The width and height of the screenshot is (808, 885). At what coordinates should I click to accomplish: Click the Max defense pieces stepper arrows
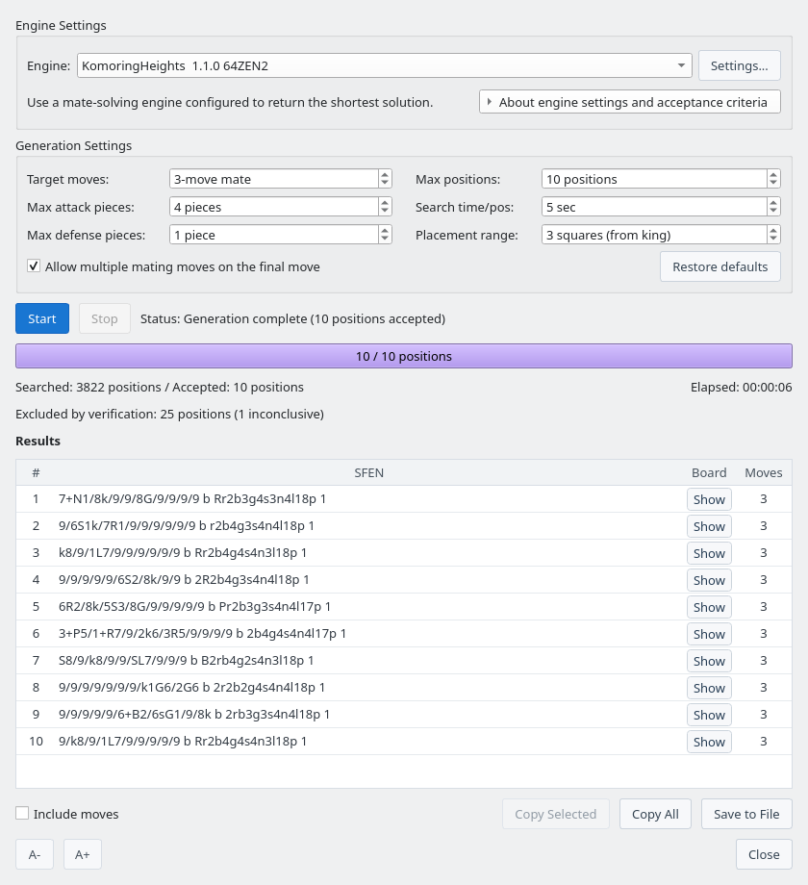click(x=385, y=234)
